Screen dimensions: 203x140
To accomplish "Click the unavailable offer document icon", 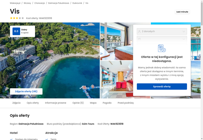I will pyautogui.click(x=162, y=48).
